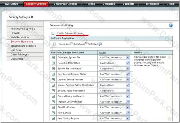Click the Possible Changes Monitored column header
The image size is (180, 123).
[67, 53]
